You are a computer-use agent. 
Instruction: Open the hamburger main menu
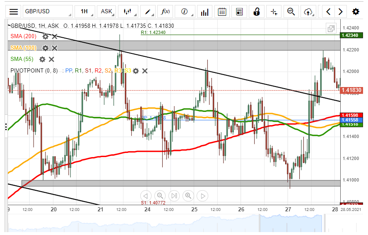[x=14, y=12]
